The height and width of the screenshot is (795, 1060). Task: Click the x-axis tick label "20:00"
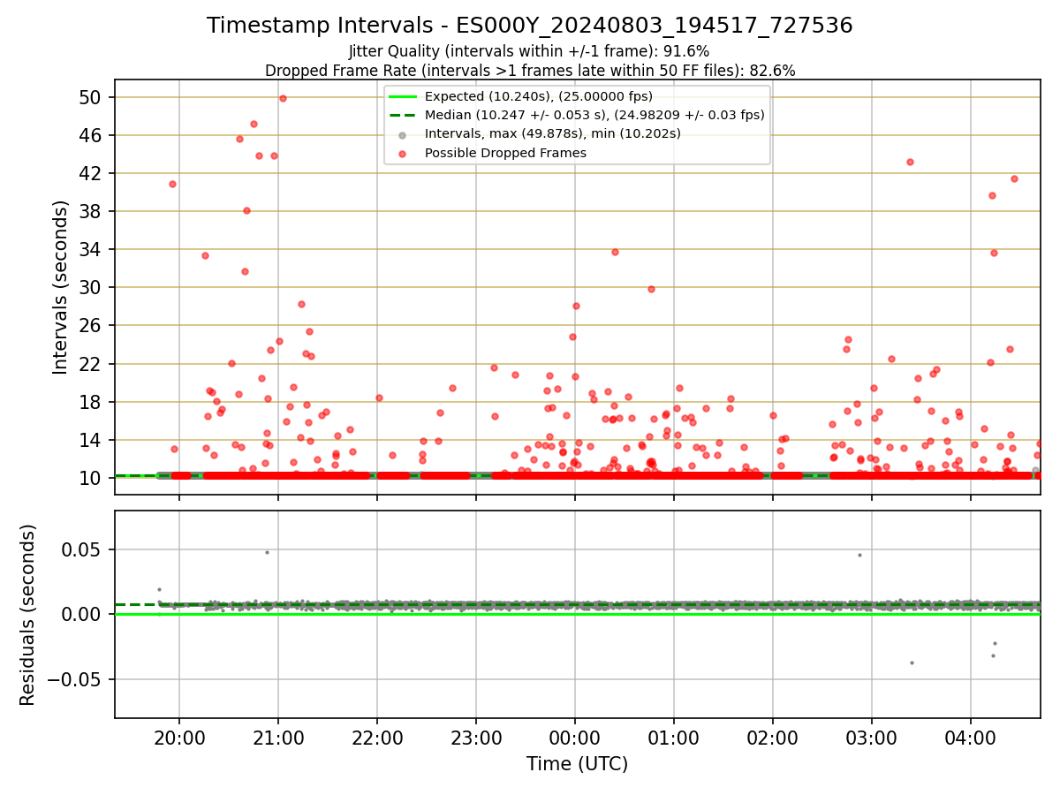[x=179, y=737]
